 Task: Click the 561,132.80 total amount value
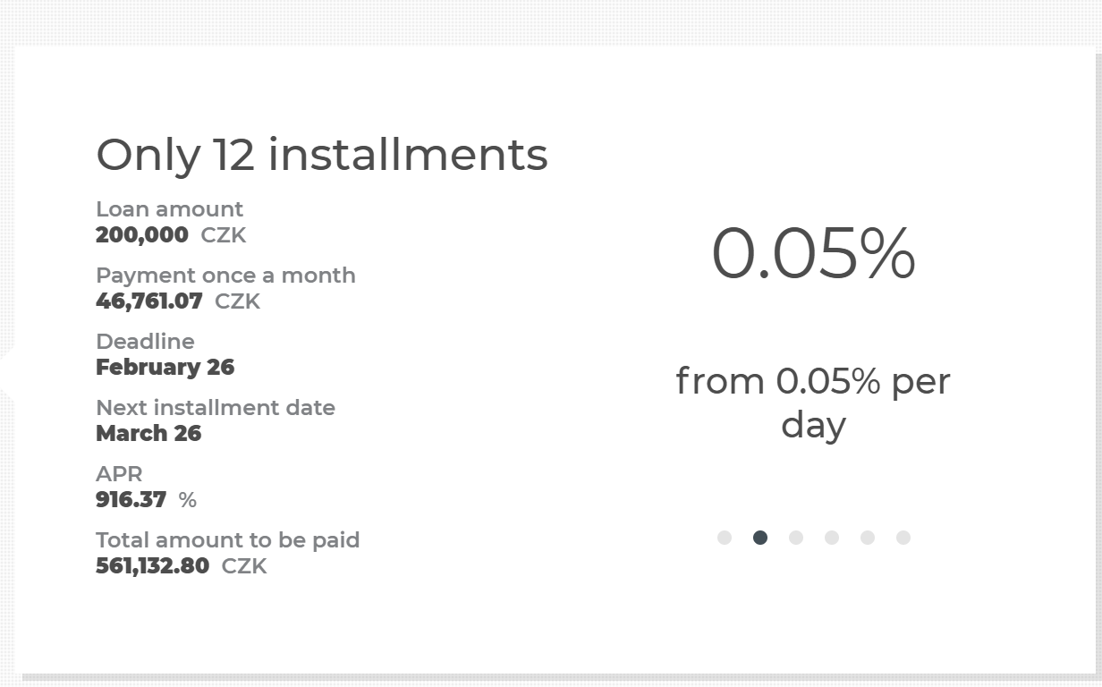153,566
